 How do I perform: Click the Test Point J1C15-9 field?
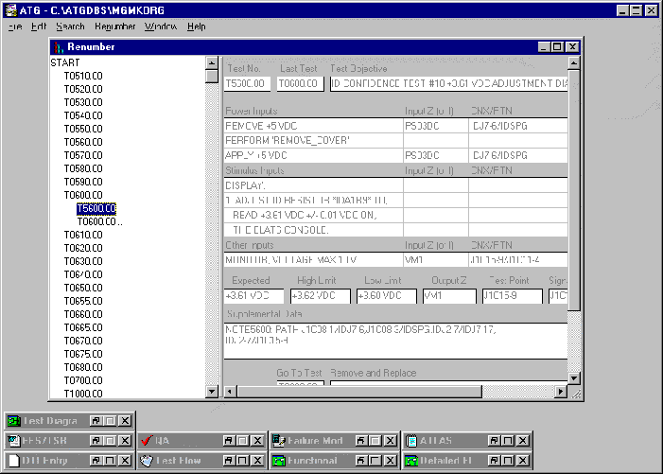pyautogui.click(x=512, y=295)
